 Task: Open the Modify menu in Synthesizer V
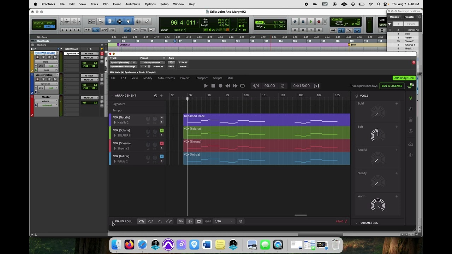[x=148, y=78]
